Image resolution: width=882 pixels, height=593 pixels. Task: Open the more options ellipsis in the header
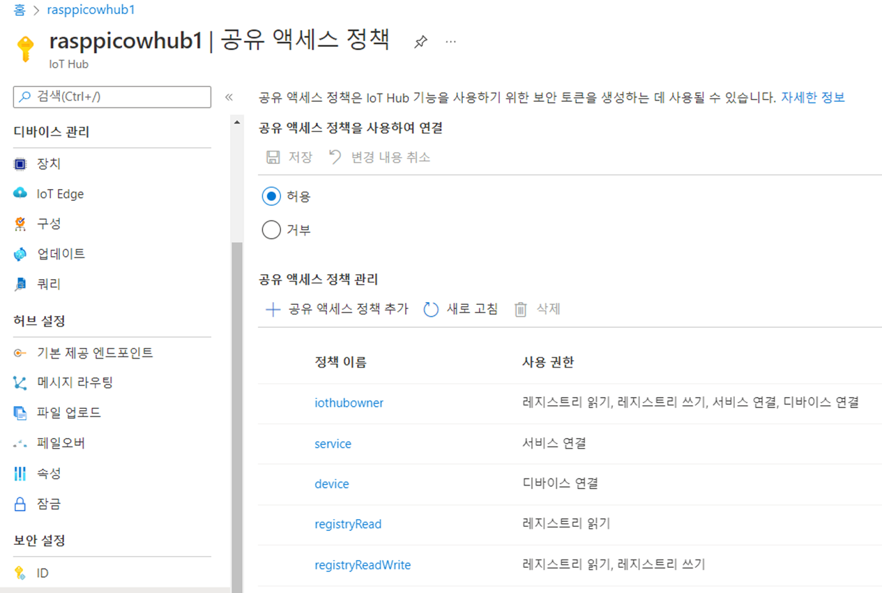tap(450, 42)
